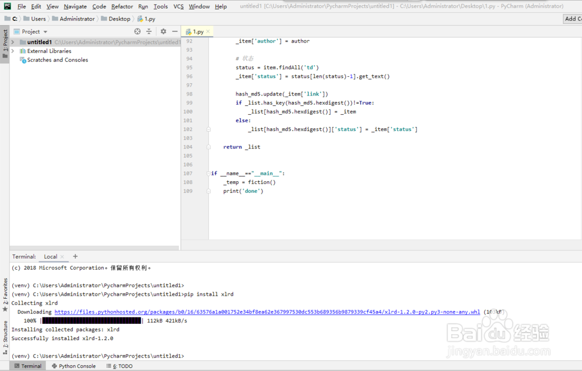582x371 pixels.
Task: Open the xlrd wheel download link
Action: click(x=267, y=312)
